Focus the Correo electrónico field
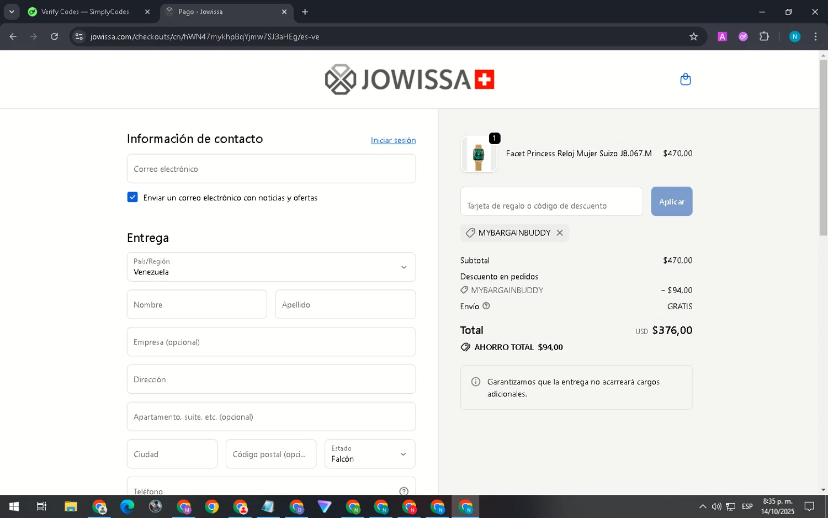 (271, 168)
